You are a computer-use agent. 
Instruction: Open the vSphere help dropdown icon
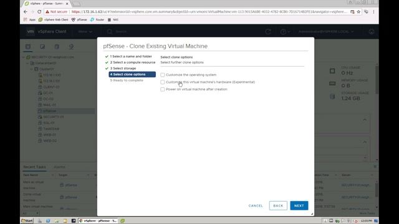pyautogui.click(x=285, y=32)
